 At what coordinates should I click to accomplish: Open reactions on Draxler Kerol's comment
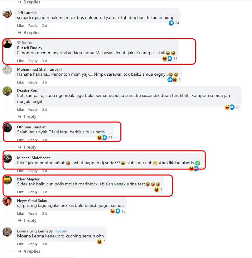tap(232, 107)
